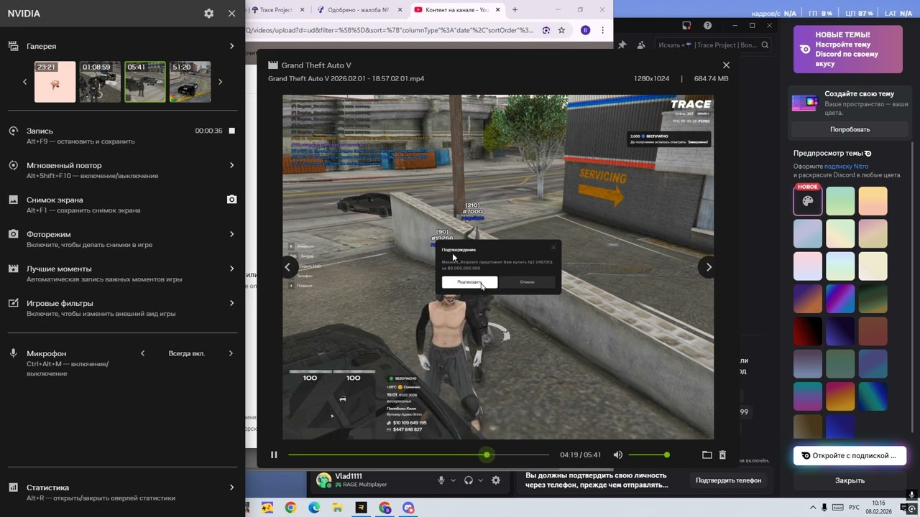Open NVIDIA overlay settings gear
This screenshot has width=920, height=517.
click(208, 14)
